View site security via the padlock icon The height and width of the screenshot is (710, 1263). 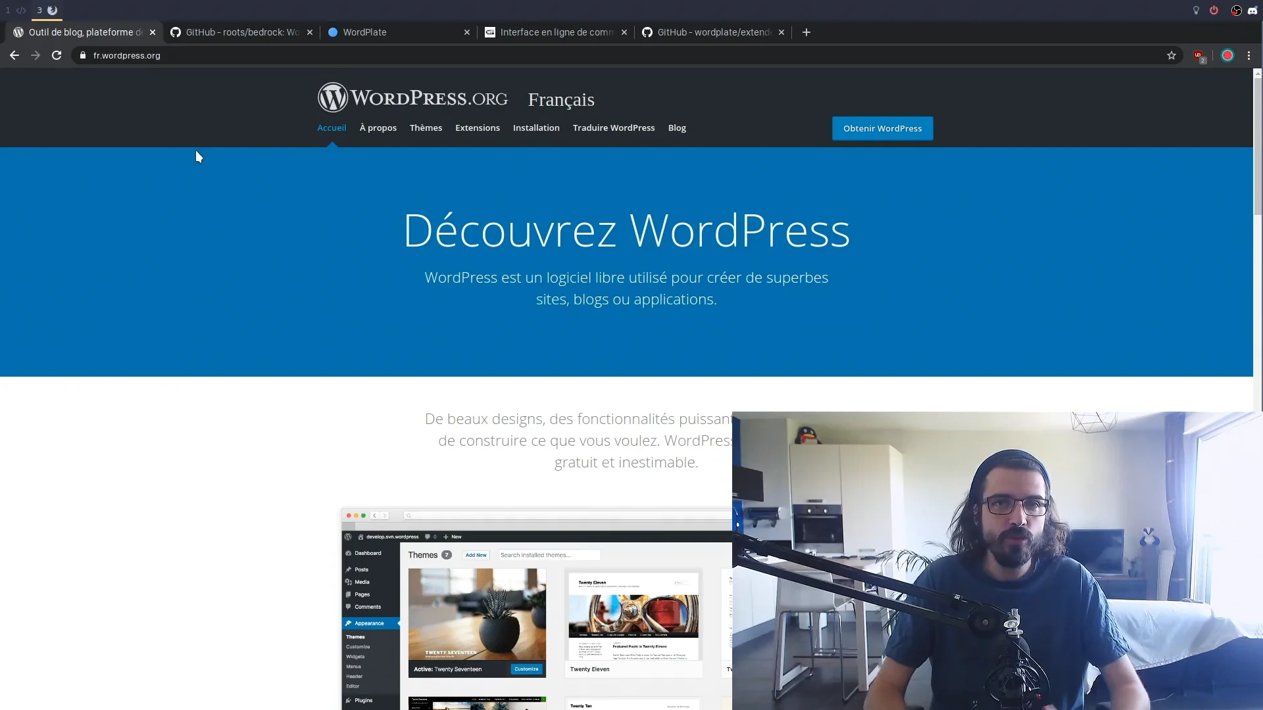pos(82,55)
